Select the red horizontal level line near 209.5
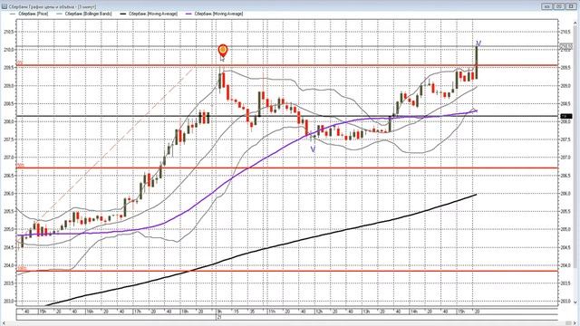 click(287, 65)
